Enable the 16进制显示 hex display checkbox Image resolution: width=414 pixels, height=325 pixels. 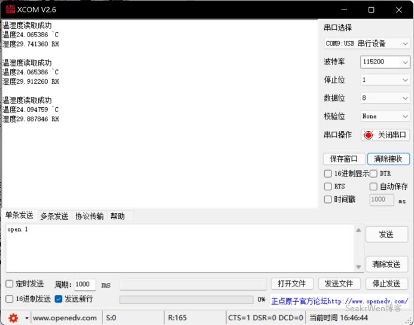[328, 174]
